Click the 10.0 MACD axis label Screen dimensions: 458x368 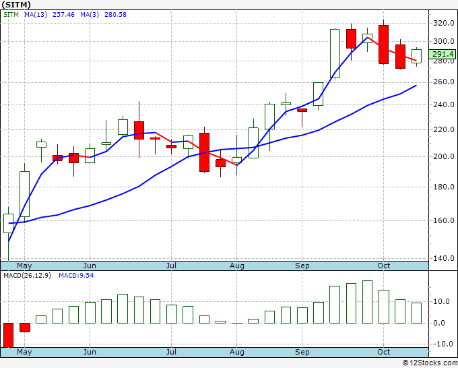pyautogui.click(x=441, y=302)
